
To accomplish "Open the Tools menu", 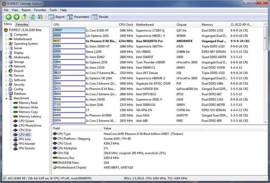I will (53, 10).
